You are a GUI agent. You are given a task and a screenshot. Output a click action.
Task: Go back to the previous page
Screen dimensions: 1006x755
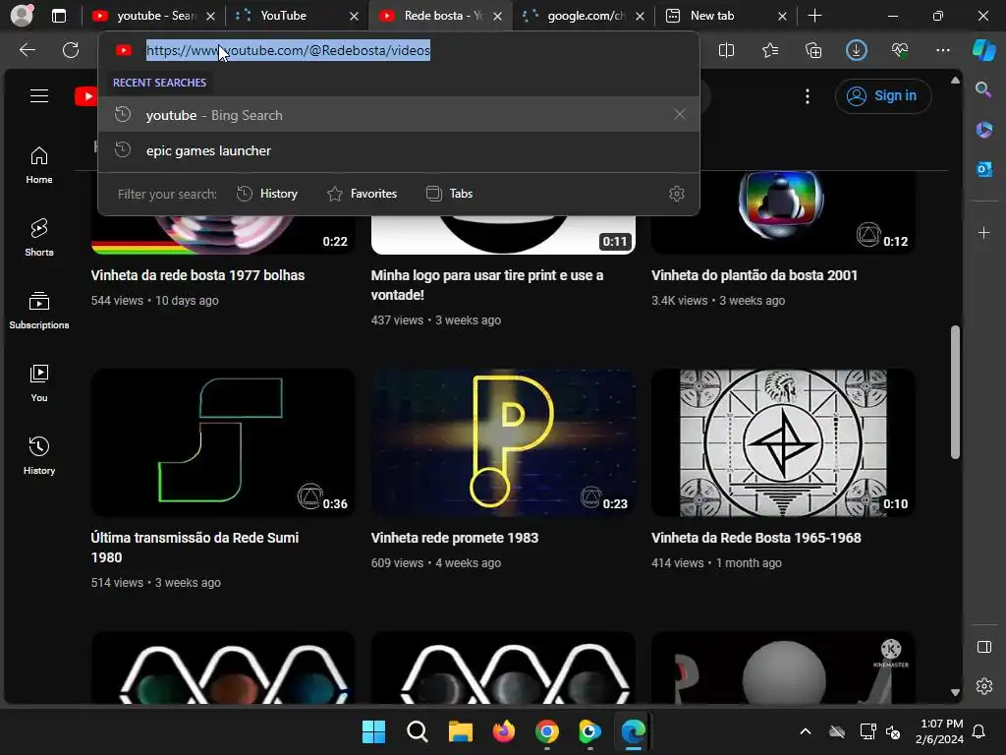click(28, 50)
